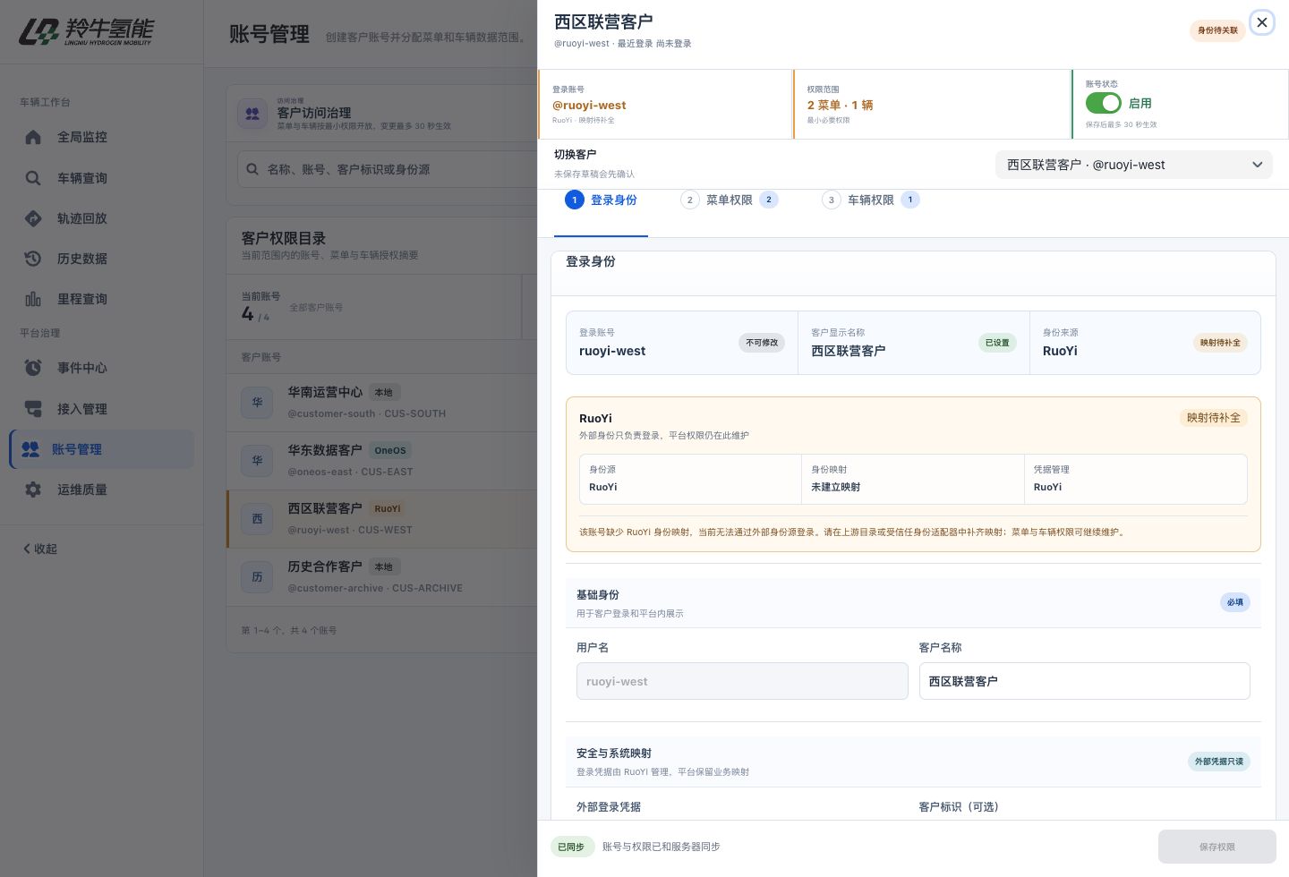This screenshot has height=877, width=1289.
Task: Open 轨迹回放 menu item
Action: (102, 218)
